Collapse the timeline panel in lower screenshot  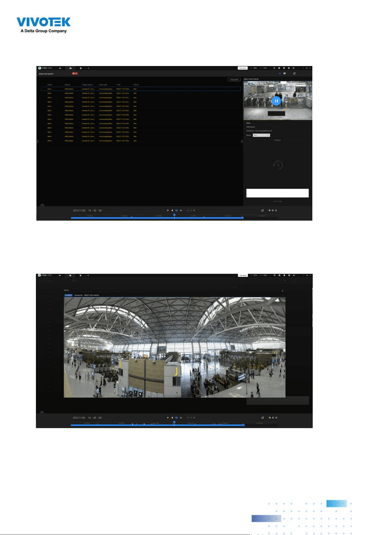42,412
